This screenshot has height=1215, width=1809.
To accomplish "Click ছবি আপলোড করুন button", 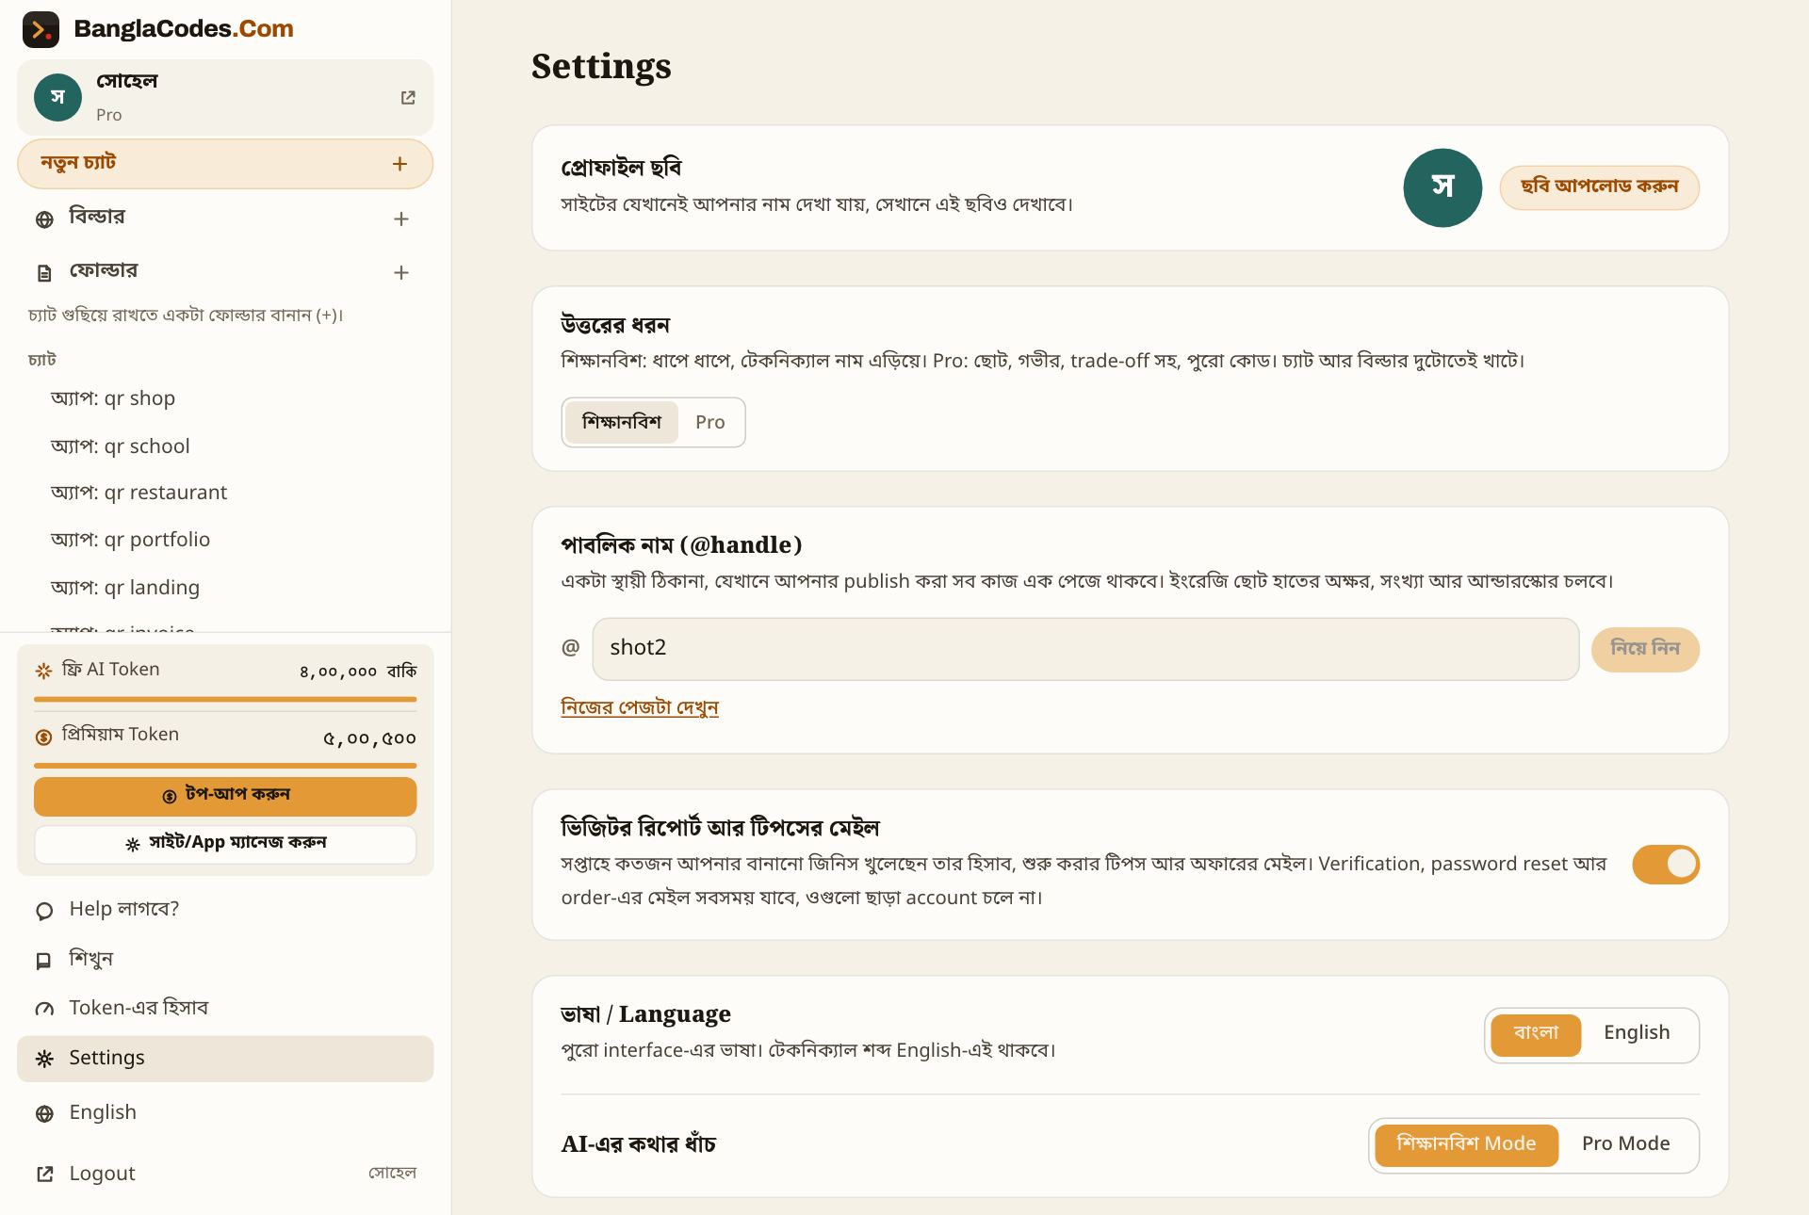I will pos(1600,187).
